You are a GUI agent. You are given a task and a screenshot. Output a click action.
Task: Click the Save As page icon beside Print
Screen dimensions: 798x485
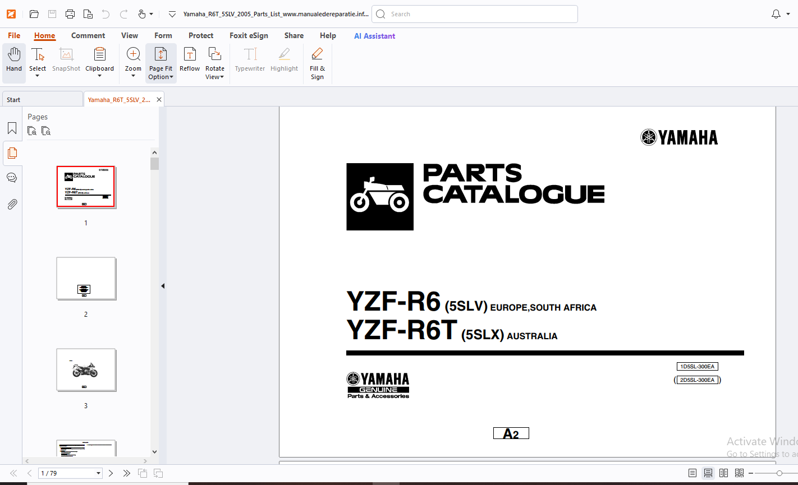point(88,14)
